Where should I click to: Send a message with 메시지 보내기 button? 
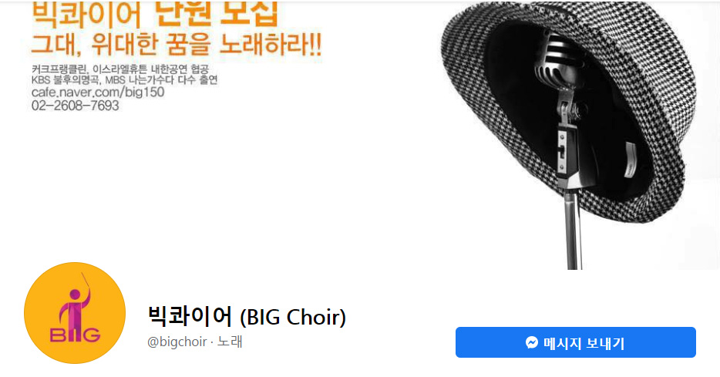[575, 342]
